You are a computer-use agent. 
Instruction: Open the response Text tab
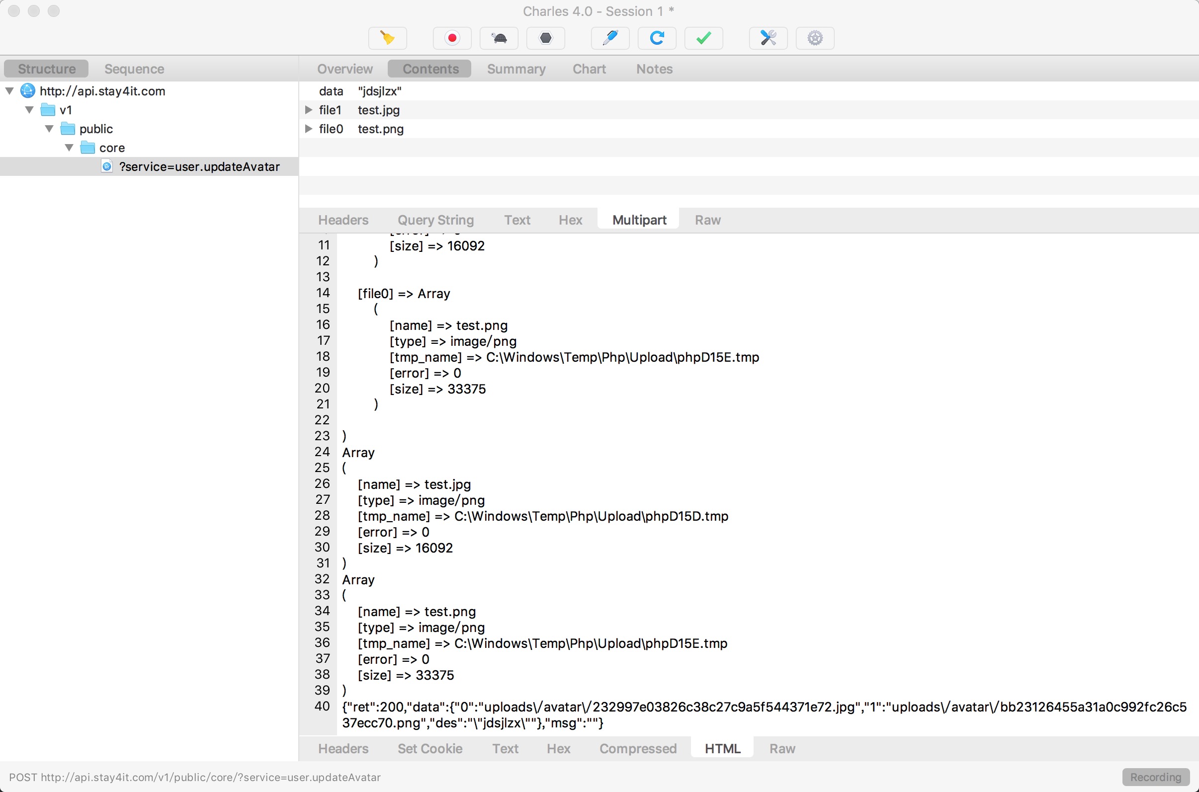point(505,749)
